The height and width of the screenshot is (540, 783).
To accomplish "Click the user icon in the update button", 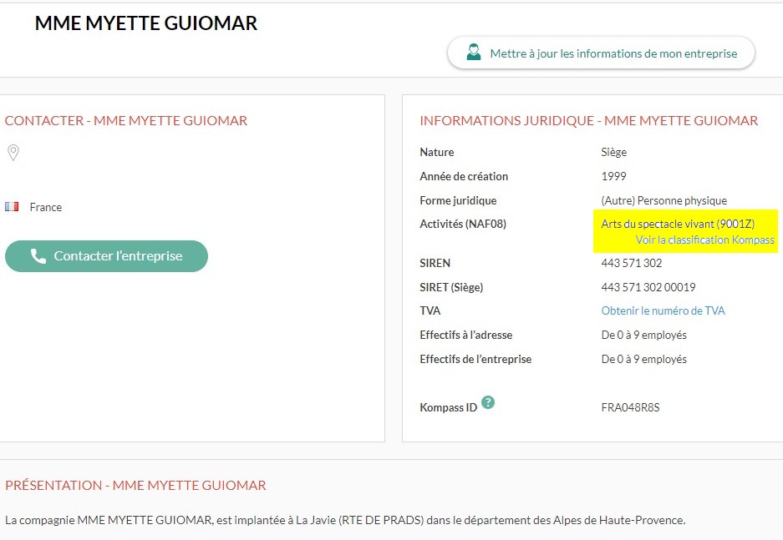I will (474, 53).
